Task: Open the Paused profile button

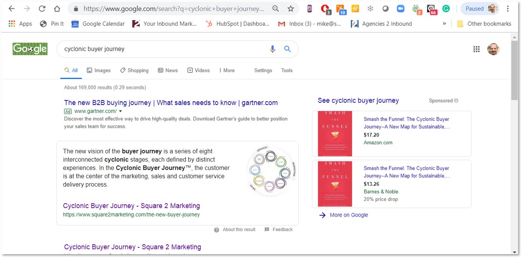Action: coord(480,9)
